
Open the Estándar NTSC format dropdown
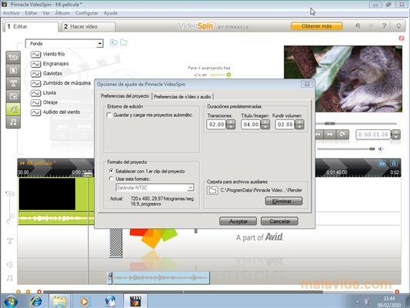(191, 188)
